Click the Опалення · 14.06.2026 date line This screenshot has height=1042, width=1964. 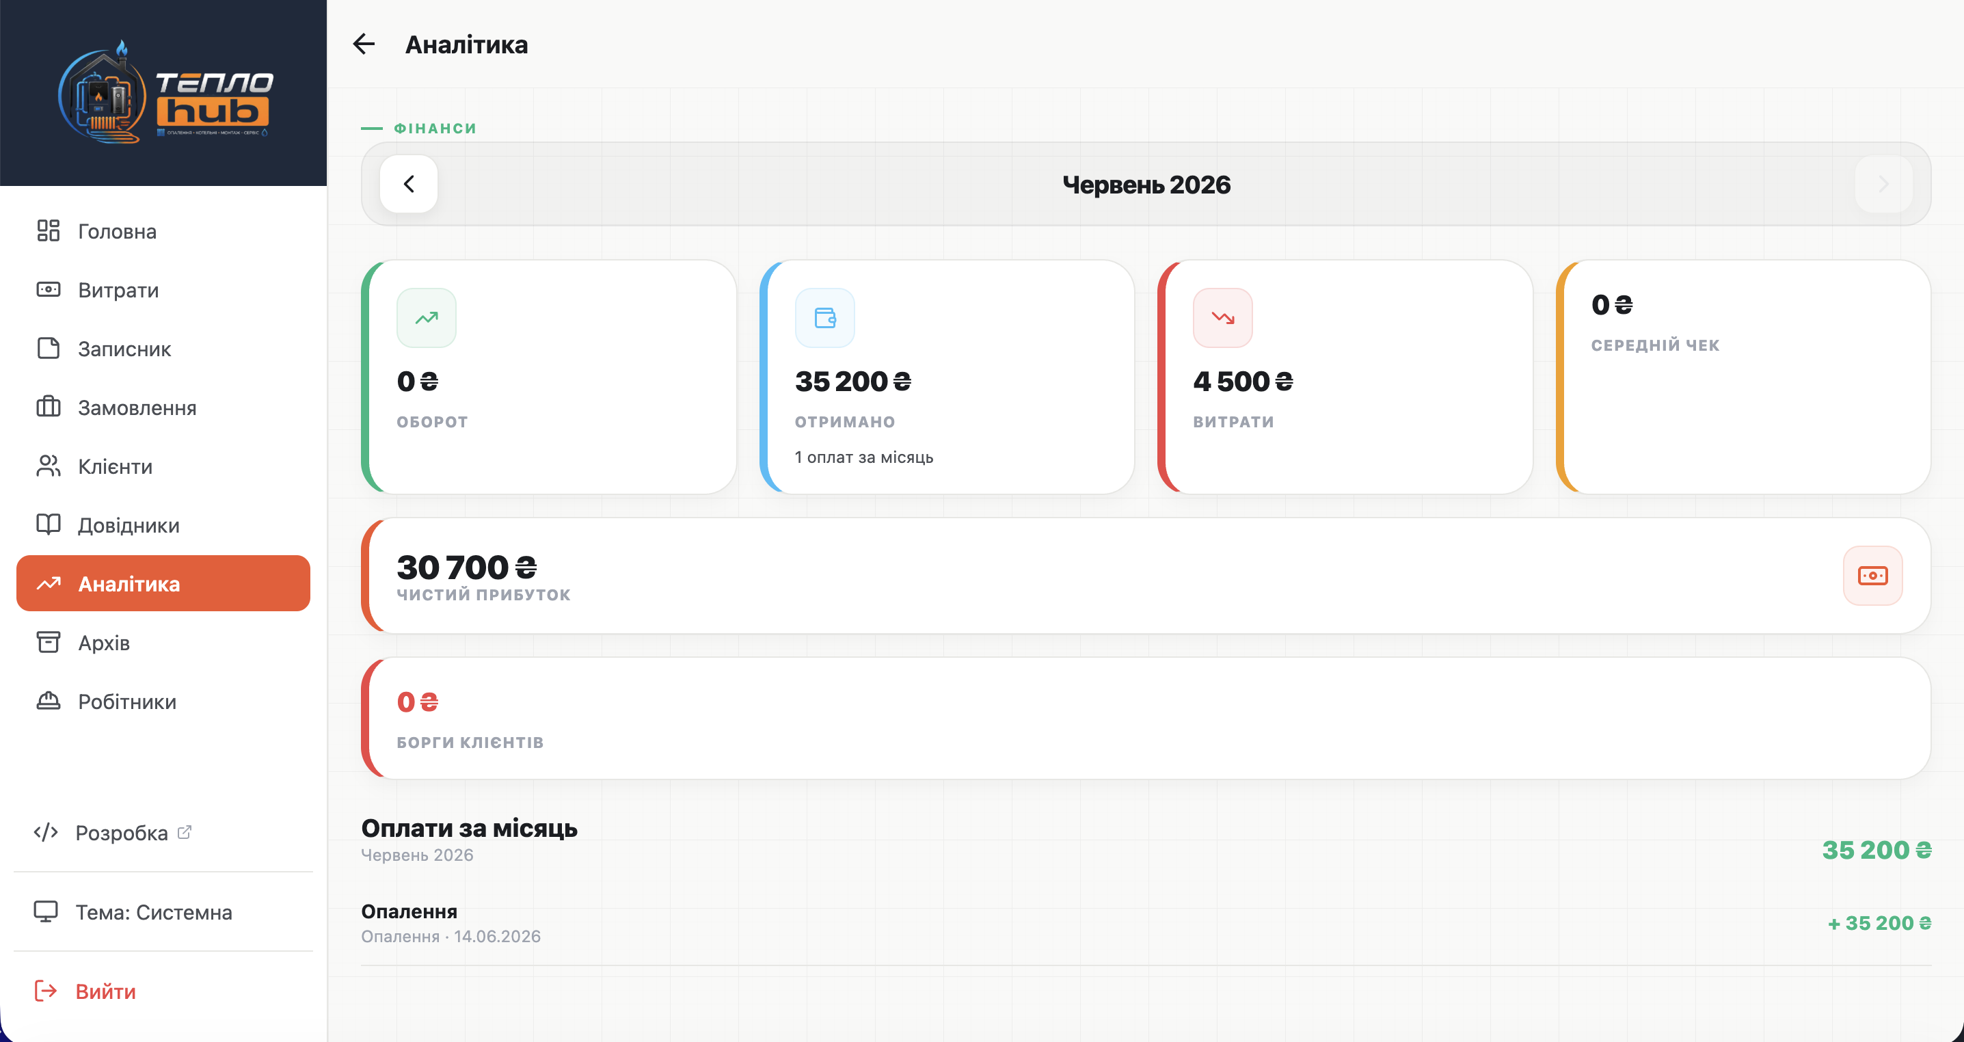click(x=450, y=936)
